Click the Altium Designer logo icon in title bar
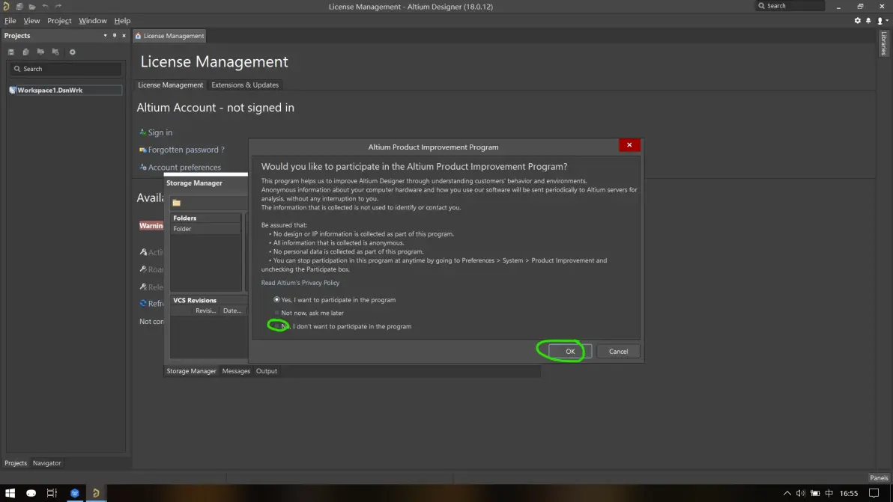Screen dimensions: 893x502 coord(6,6)
